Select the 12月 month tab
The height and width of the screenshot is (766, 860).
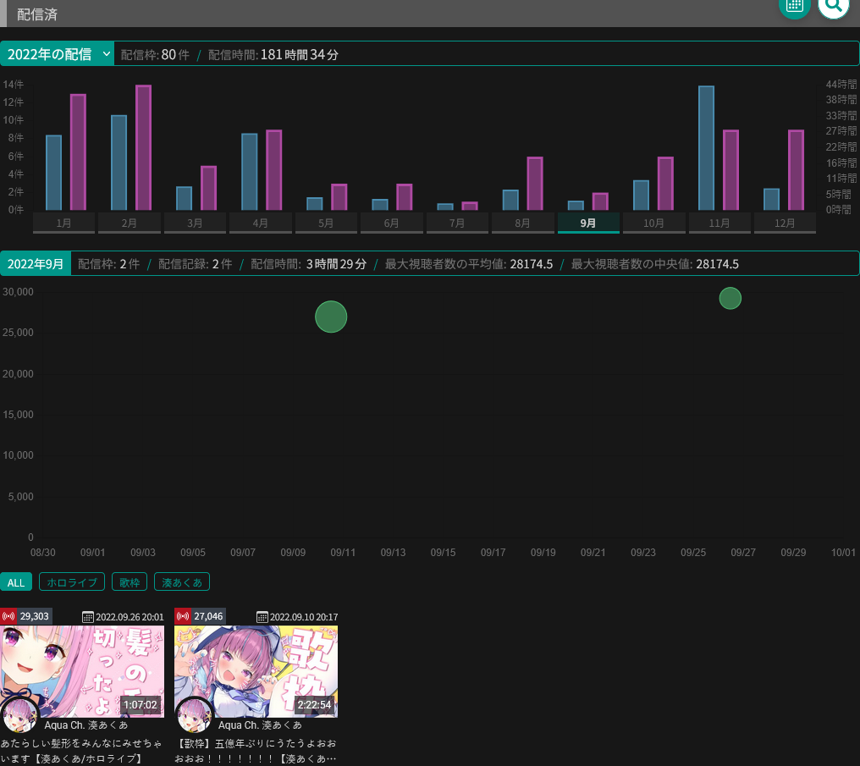785,223
